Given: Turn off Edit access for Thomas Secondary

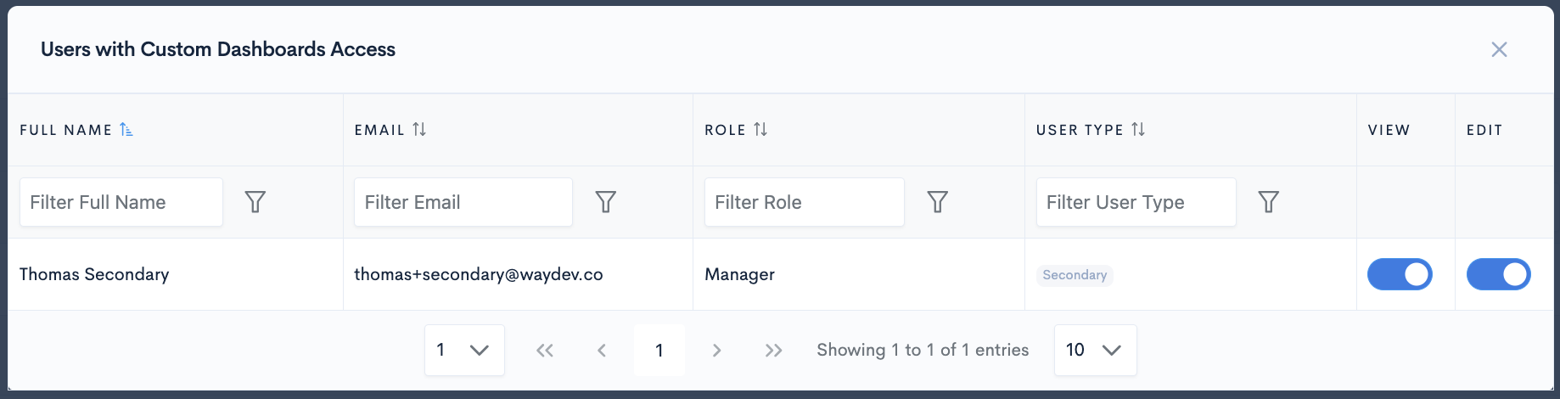Looking at the screenshot, I should coord(1498,274).
